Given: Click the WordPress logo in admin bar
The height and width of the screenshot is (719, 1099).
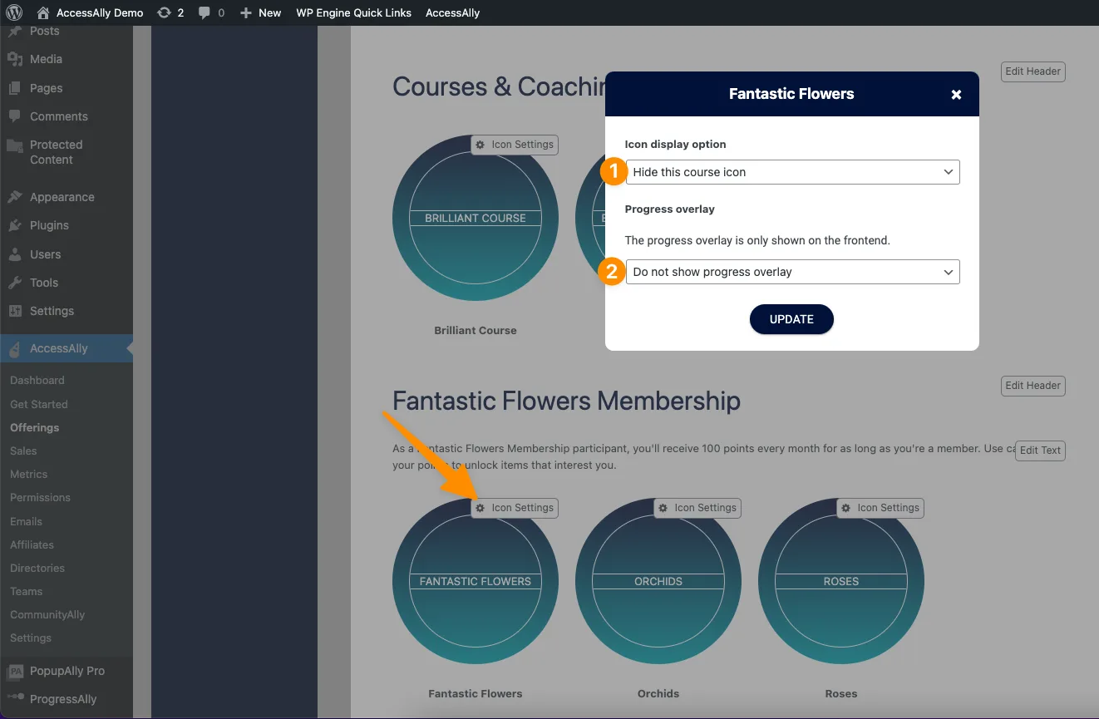Looking at the screenshot, I should click(14, 12).
